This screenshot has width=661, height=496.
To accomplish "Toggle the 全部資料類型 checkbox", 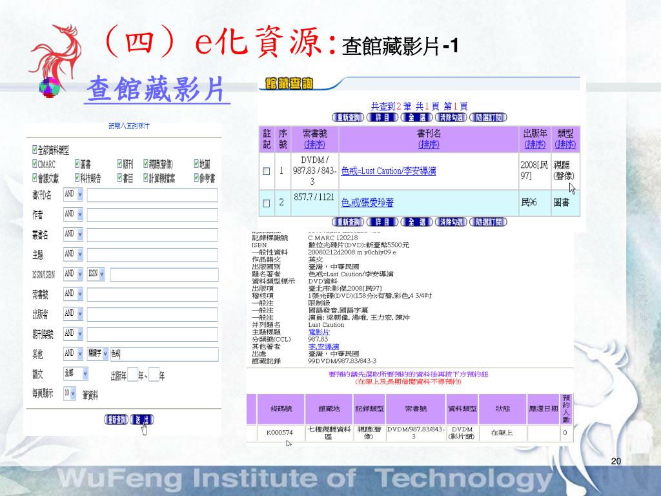I will (x=35, y=149).
